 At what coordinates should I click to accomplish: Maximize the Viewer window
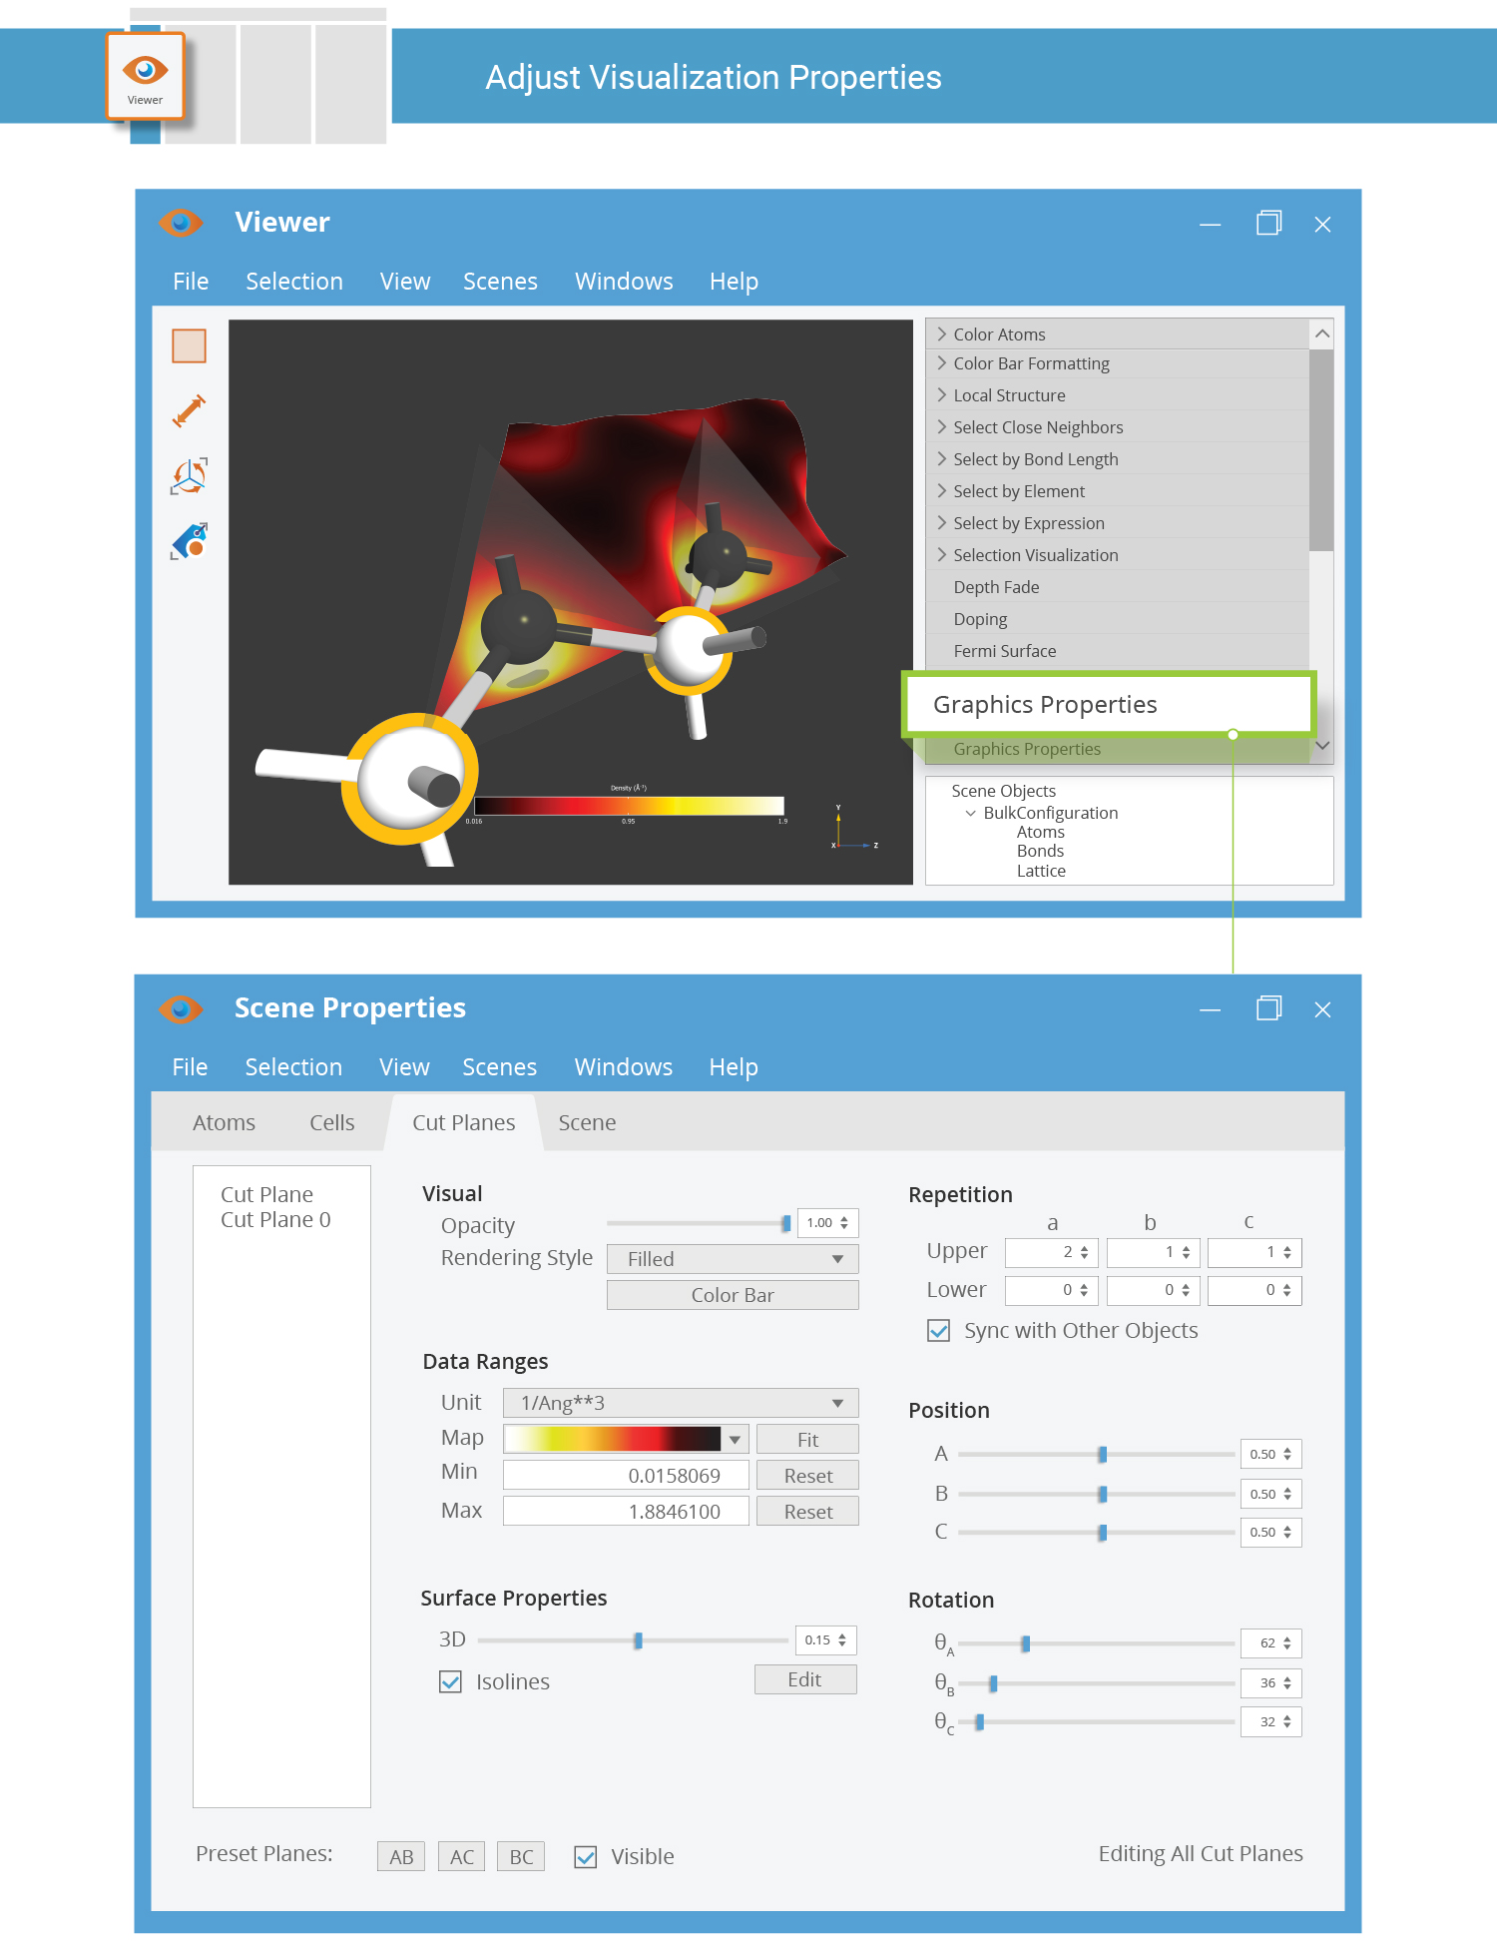pos(1268,223)
